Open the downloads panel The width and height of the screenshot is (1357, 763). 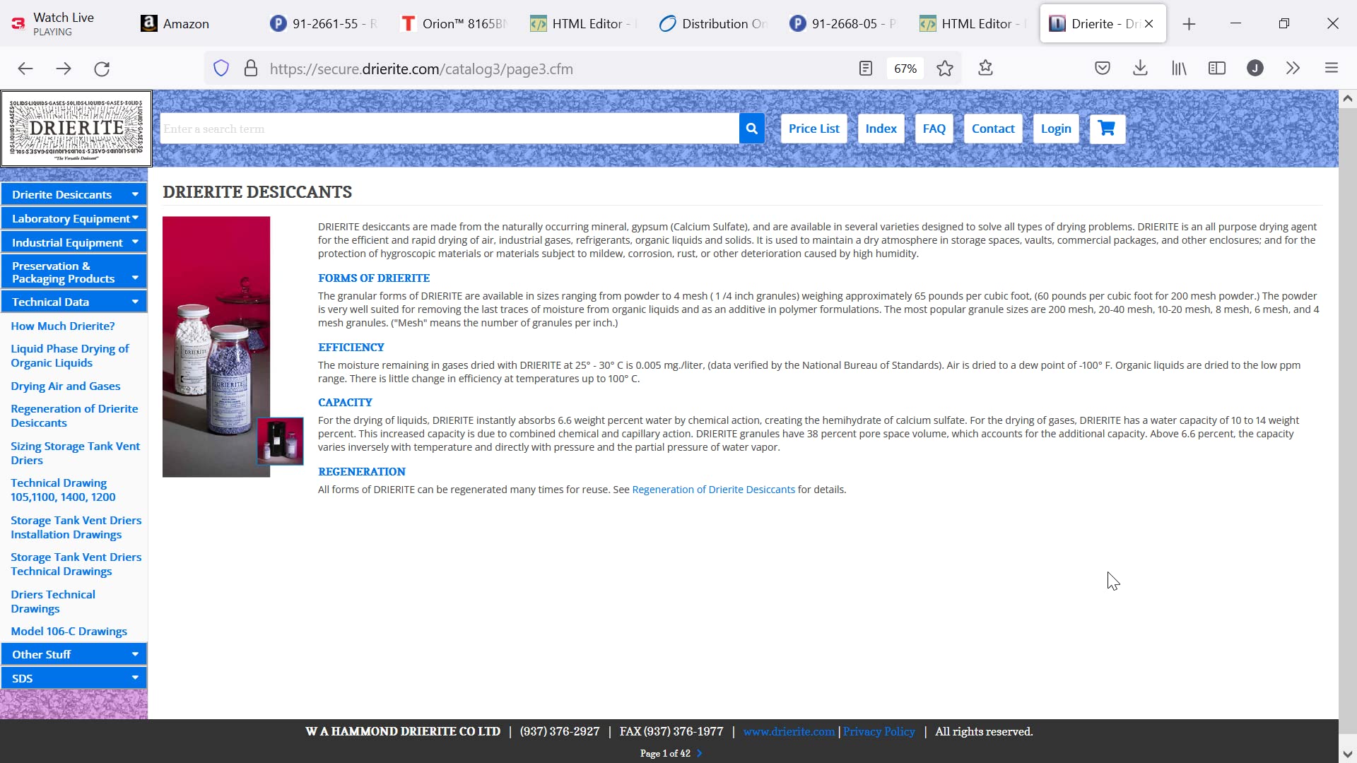click(x=1140, y=69)
